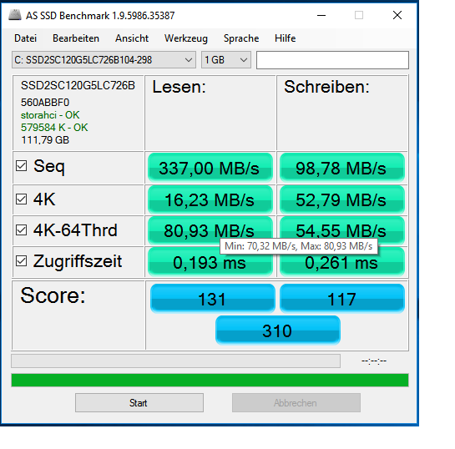The height and width of the screenshot is (449, 455).
Task: Click the 4K write result 52,79 MB/s
Action: 342,199
